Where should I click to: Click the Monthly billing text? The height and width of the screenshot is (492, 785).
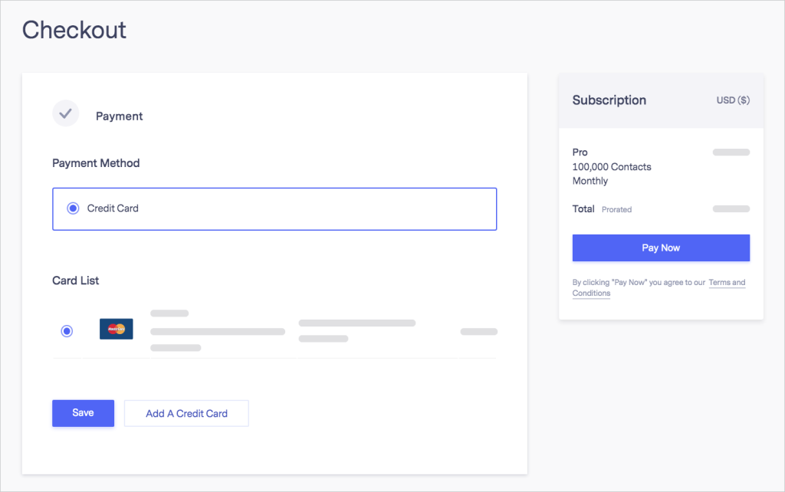590,181
